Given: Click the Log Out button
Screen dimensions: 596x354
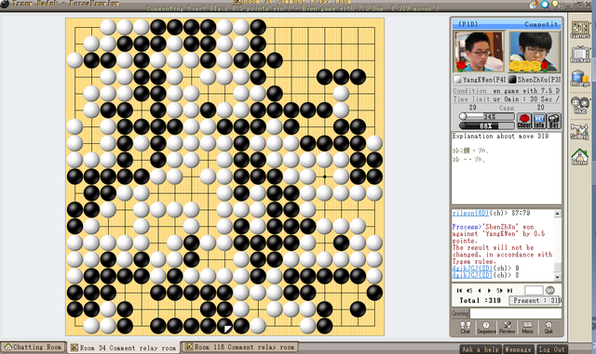Looking at the screenshot, I should click(551, 349).
